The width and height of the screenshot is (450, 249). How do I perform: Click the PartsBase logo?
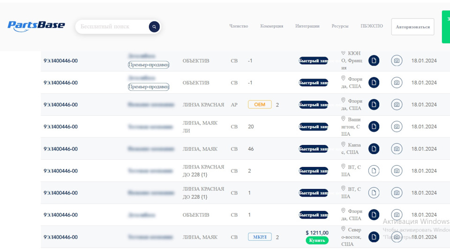(36, 26)
